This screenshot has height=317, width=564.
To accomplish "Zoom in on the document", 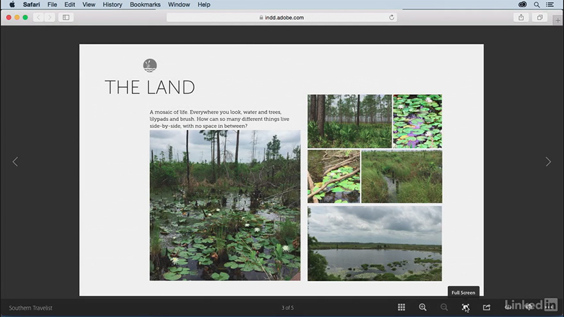I will point(422,307).
